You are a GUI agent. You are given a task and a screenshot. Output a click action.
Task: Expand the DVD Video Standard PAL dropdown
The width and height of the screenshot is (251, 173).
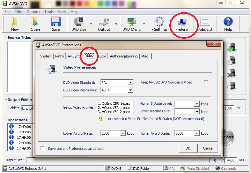click(131, 83)
